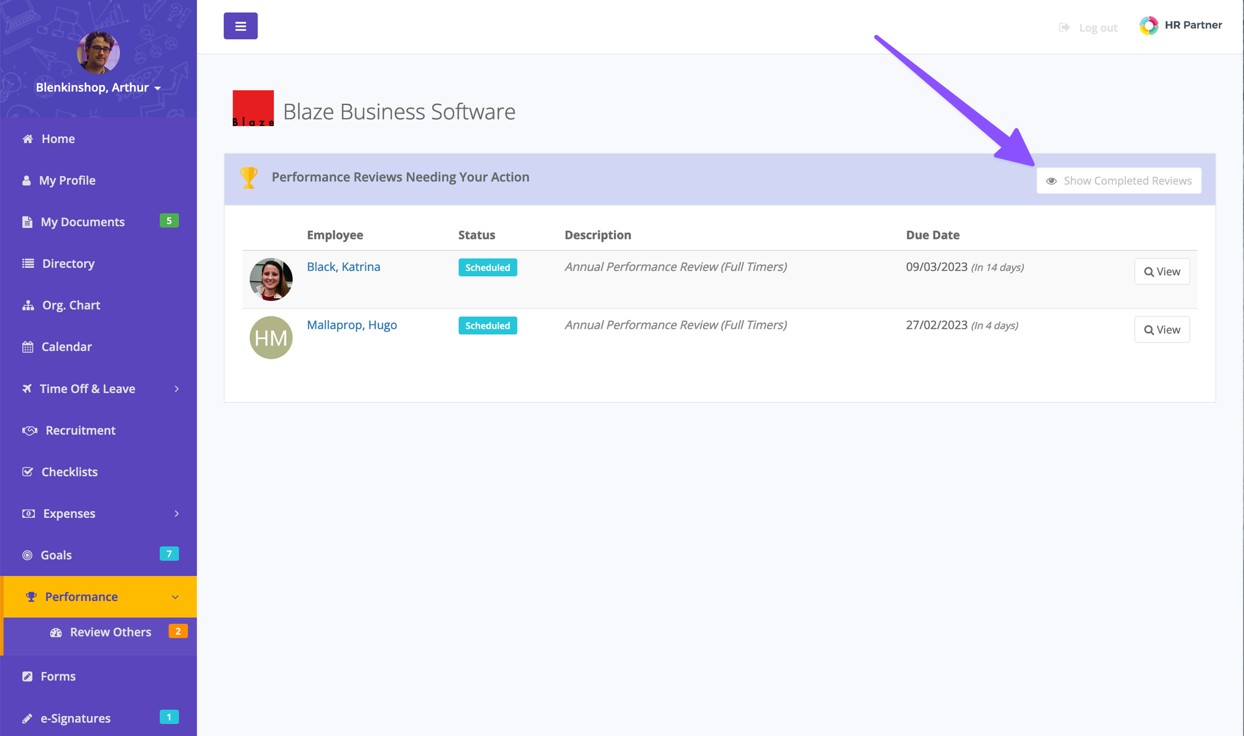The image size is (1244, 736).
Task: Click the Description column header
Action: 598,236
